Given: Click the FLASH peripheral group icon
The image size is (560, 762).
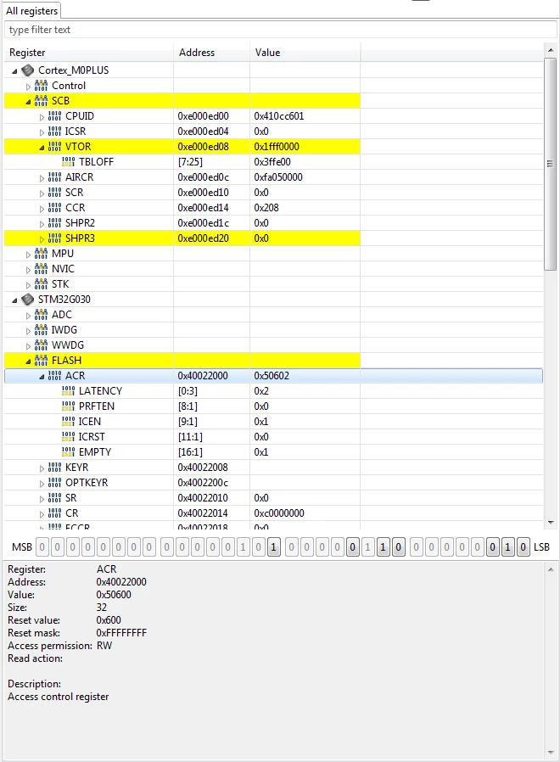Looking at the screenshot, I should coord(42,361).
